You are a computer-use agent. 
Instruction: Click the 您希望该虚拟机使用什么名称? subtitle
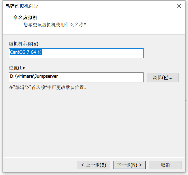coord(54,25)
